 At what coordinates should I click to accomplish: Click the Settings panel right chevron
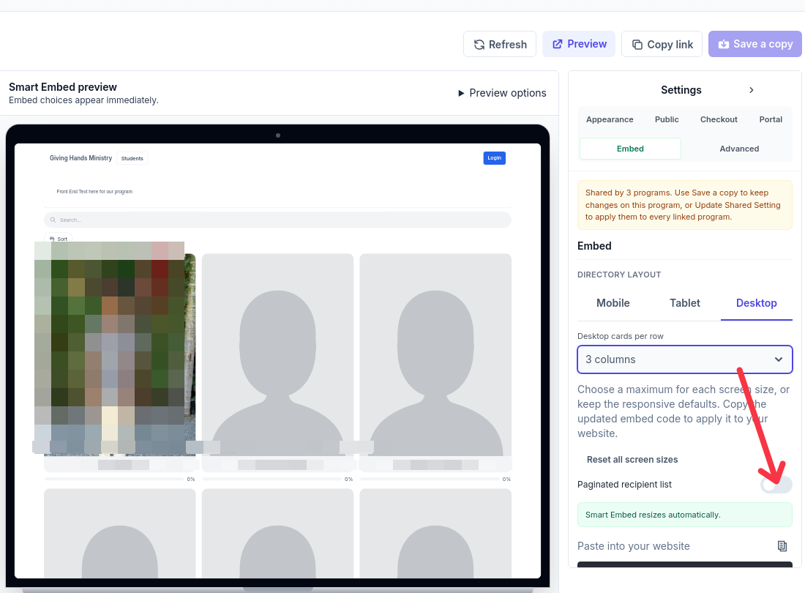(x=751, y=90)
